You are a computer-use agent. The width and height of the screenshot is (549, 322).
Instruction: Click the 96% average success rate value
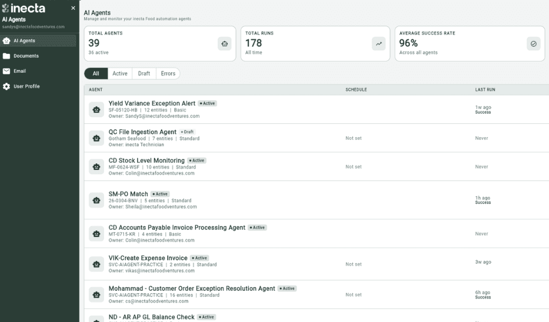coord(408,43)
